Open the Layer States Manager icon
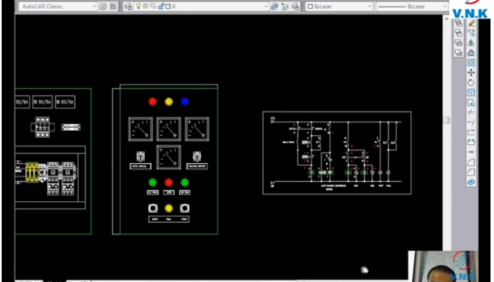The width and height of the screenshot is (494, 282). pos(295,6)
